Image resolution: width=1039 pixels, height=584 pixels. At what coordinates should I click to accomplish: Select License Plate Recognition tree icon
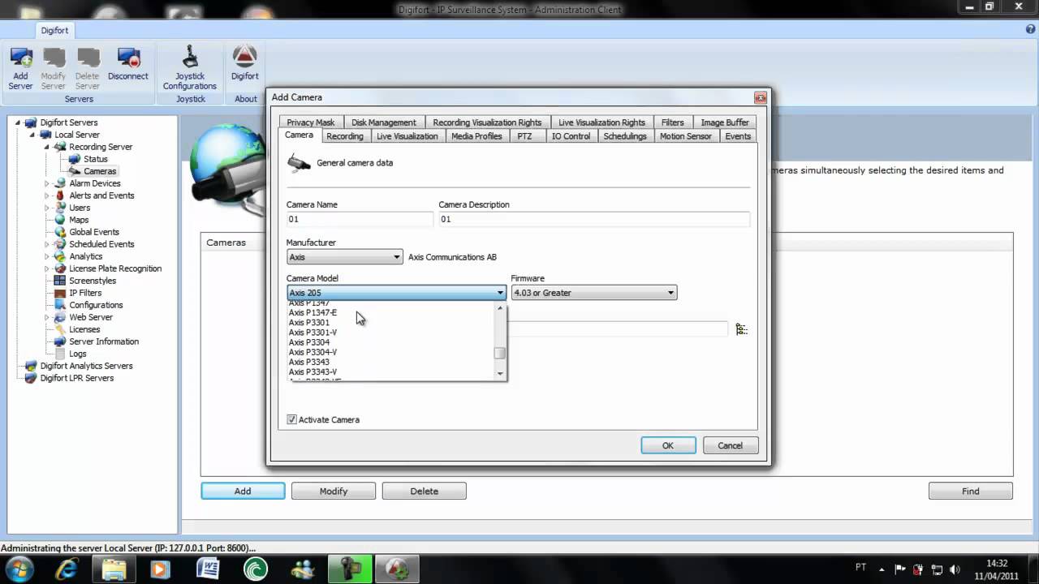click(x=60, y=268)
